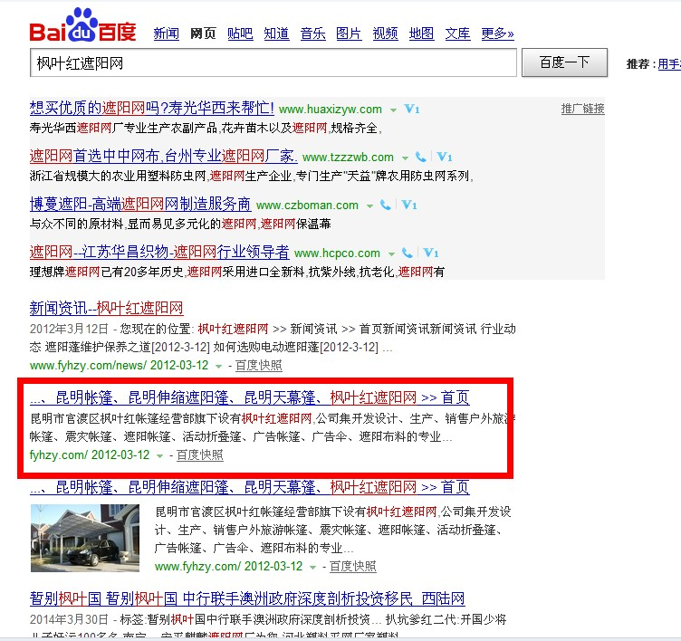Switch to the 新闻 search tab
This screenshot has width=681, height=641.
166,33
